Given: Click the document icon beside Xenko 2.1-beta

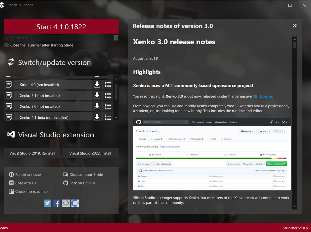Looking at the screenshot, I should click(9, 117).
